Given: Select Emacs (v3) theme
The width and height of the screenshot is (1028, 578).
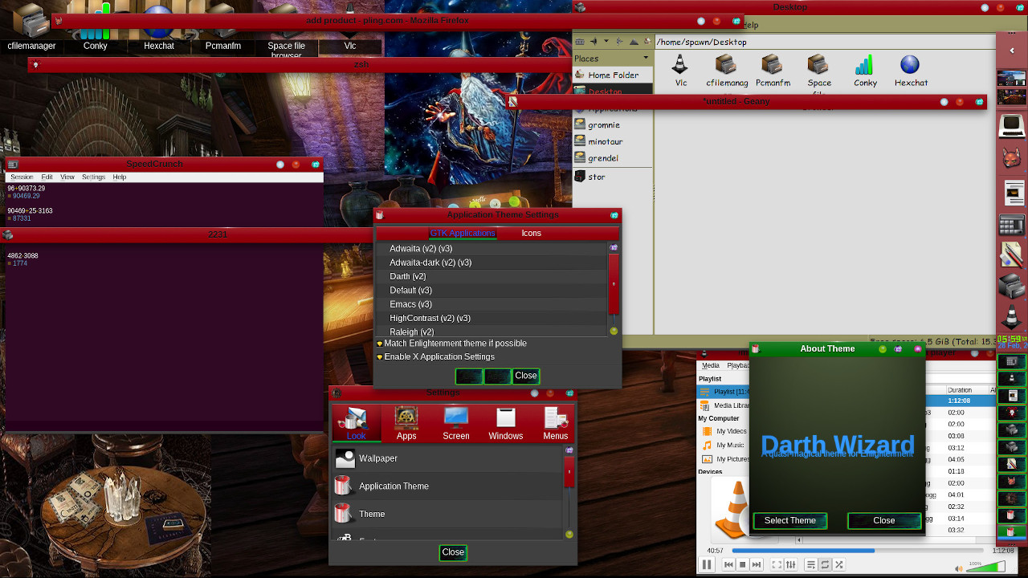Looking at the screenshot, I should (492, 304).
